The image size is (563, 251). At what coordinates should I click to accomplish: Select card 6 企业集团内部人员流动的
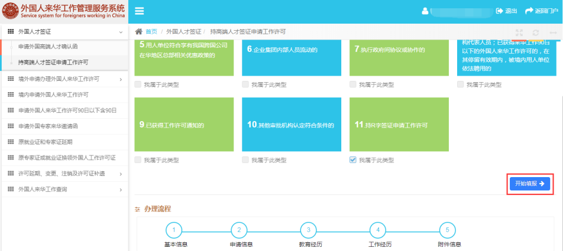(292, 57)
